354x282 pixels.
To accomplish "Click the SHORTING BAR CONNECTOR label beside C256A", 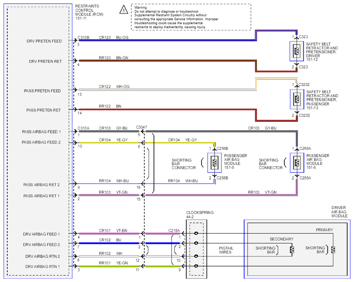I will 271,164.
